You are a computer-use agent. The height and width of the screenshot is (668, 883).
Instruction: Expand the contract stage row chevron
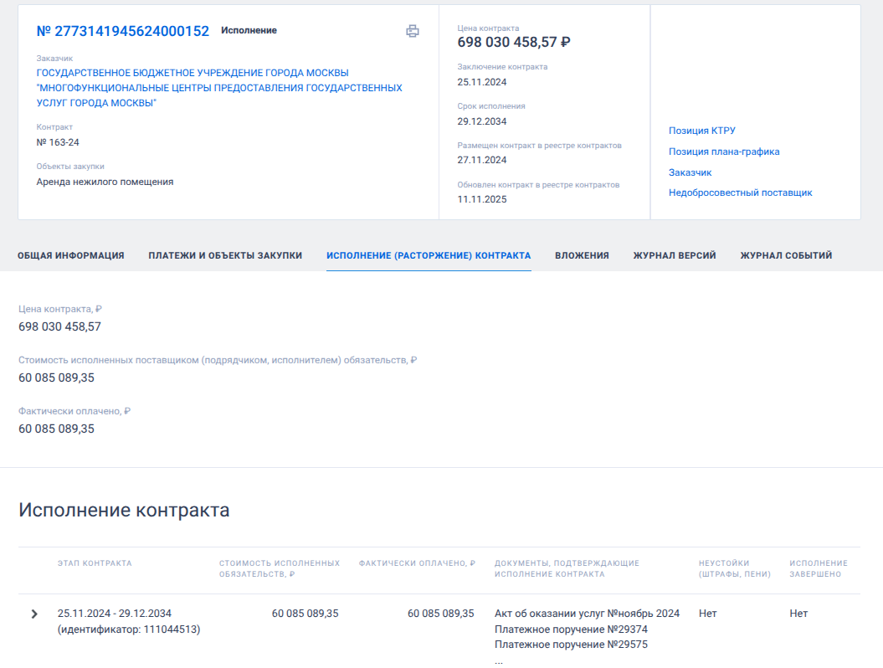pyautogui.click(x=34, y=614)
